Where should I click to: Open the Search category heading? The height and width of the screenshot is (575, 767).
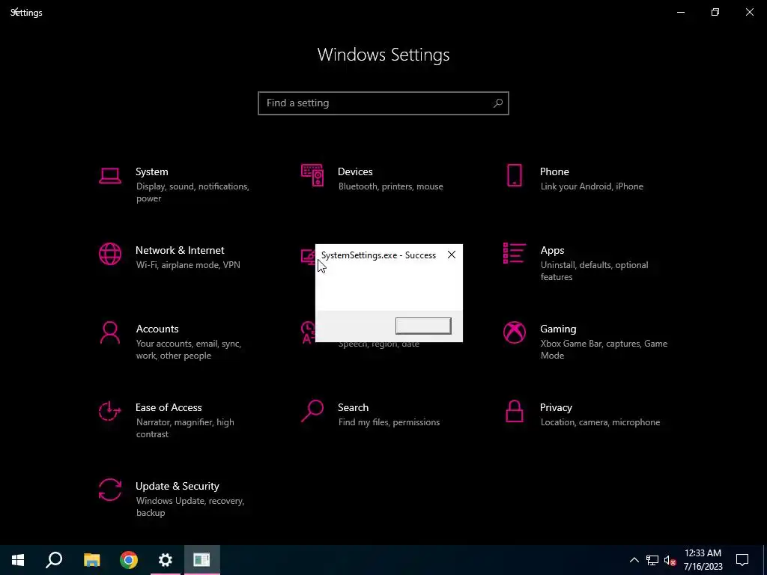353,407
